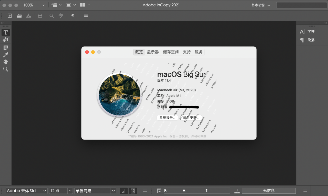Click the macOS Big Sur landscape image
Screen dimensions: 328x196
pos(119,95)
